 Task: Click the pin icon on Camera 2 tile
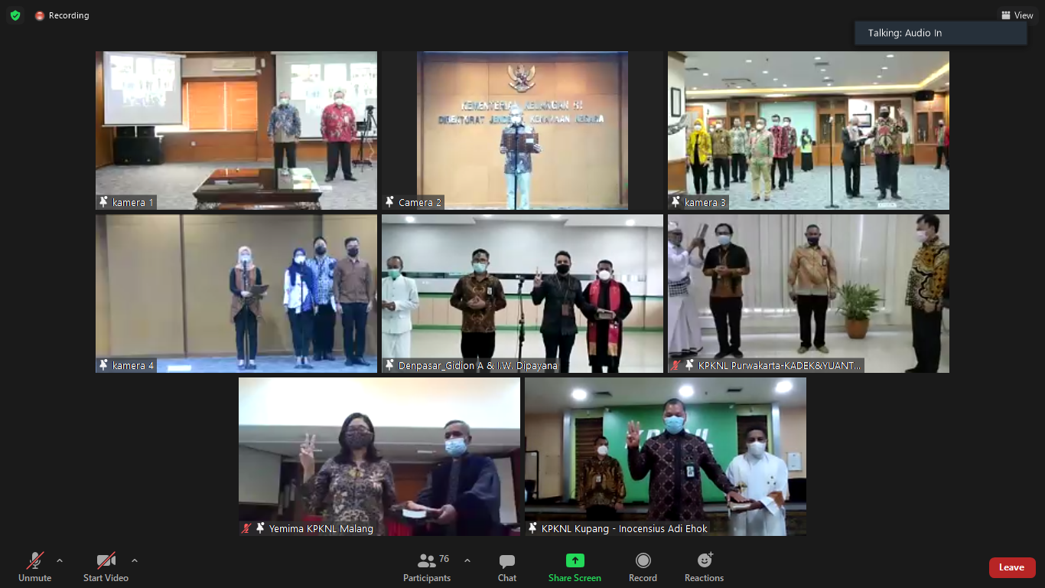389,202
